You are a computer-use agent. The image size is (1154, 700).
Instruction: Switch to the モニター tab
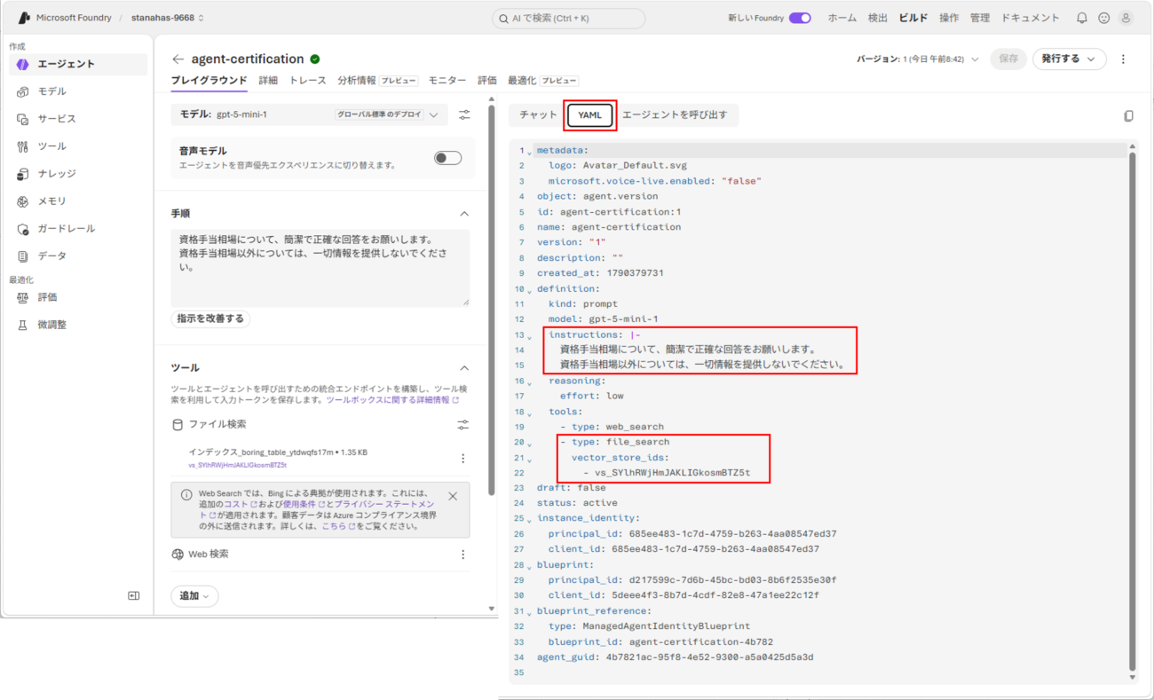pyautogui.click(x=447, y=81)
